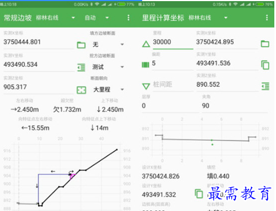Edit measured Y field 493490.534
This screenshot has height=211, width=276.
coord(38,65)
